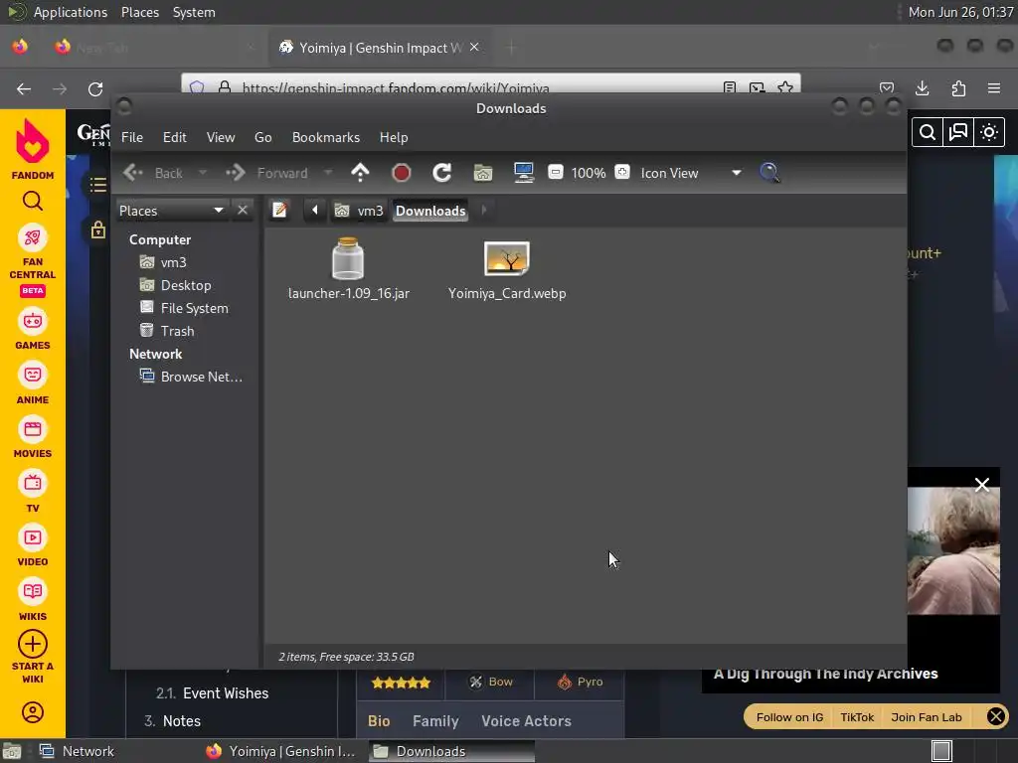Viewport: 1018px width, 763px height.
Task: Switch to Yoimiya Firefox taskbar entry
Action: pos(281,751)
